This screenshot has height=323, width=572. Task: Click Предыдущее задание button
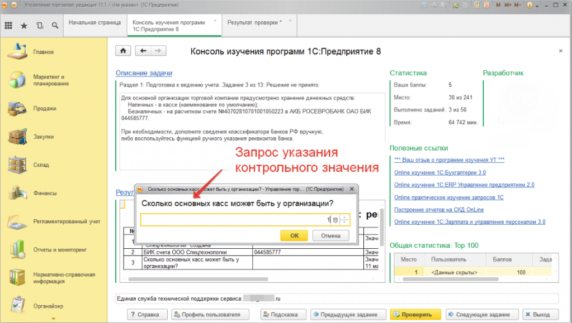[x=348, y=314]
